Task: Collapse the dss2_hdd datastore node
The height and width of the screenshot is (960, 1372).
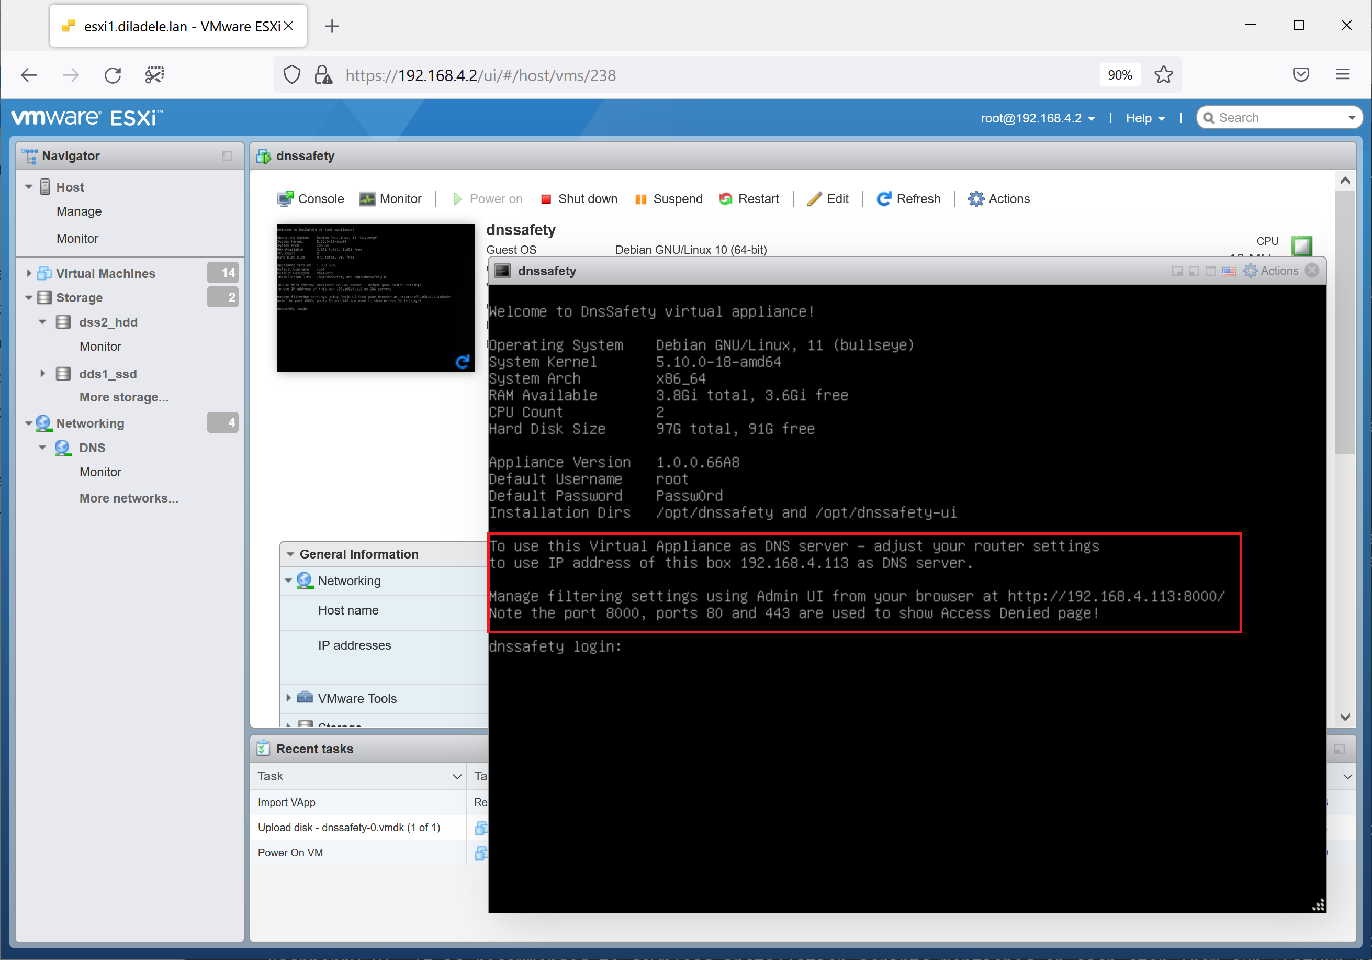Action: click(42, 322)
